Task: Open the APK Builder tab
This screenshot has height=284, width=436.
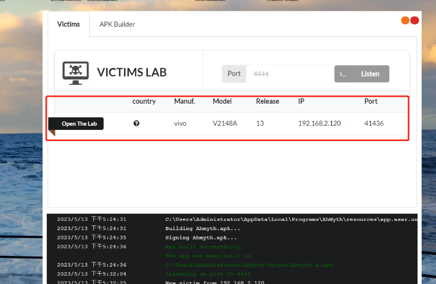Action: point(117,24)
